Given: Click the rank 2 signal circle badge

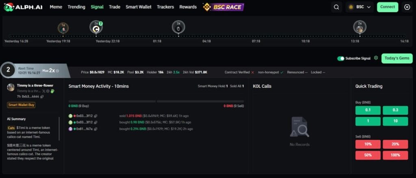Looking at the screenshot, I should (8, 70).
